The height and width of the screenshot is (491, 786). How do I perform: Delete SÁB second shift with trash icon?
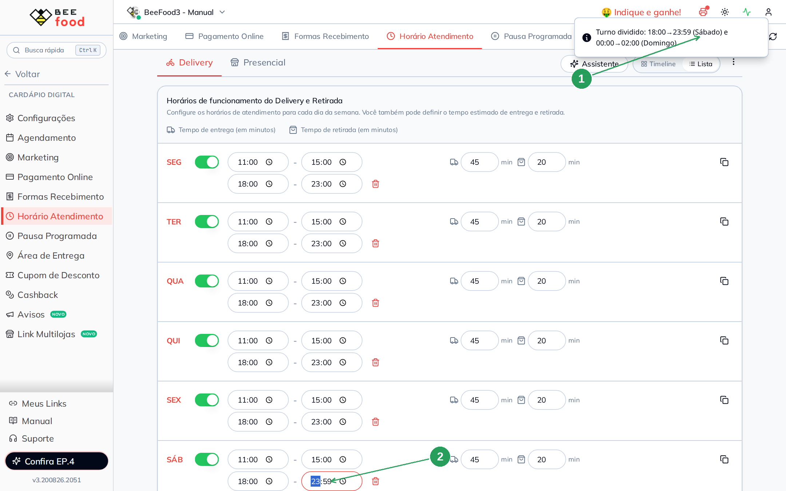point(376,481)
